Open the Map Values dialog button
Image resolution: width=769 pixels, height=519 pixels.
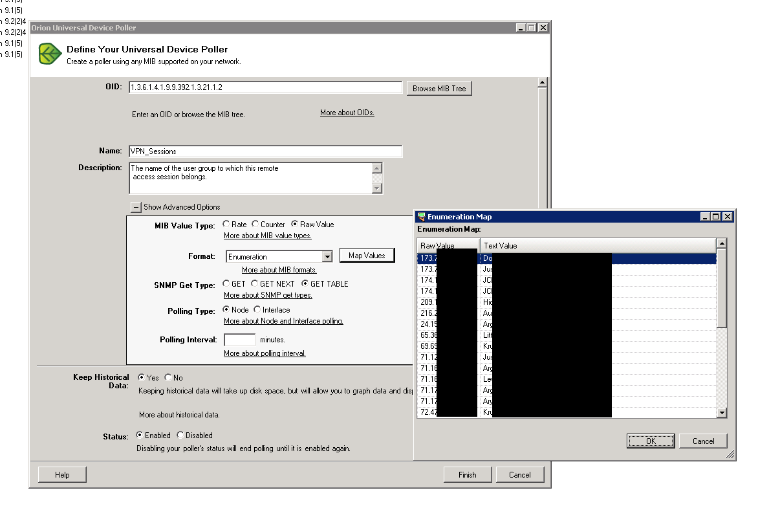367,256
